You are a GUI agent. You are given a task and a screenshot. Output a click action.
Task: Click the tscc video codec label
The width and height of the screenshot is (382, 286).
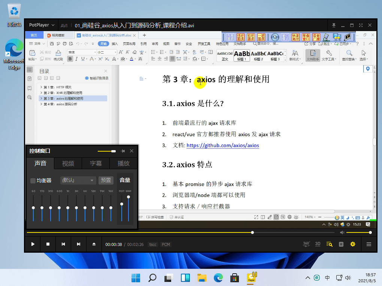153,244
